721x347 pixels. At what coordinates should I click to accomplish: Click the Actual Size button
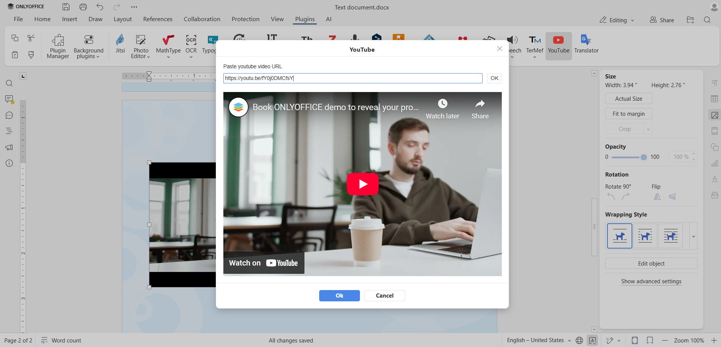pos(629,99)
